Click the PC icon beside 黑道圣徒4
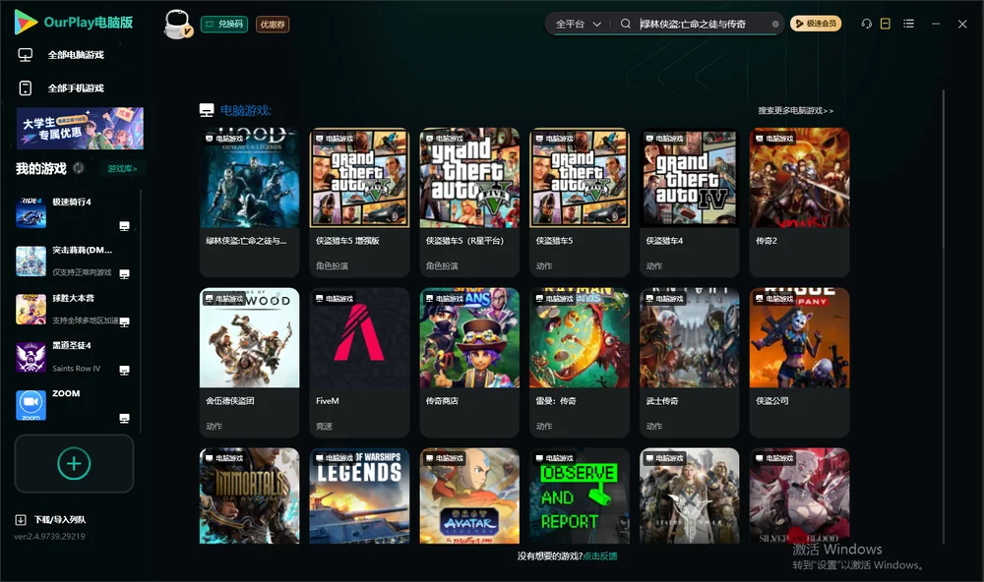 124,370
